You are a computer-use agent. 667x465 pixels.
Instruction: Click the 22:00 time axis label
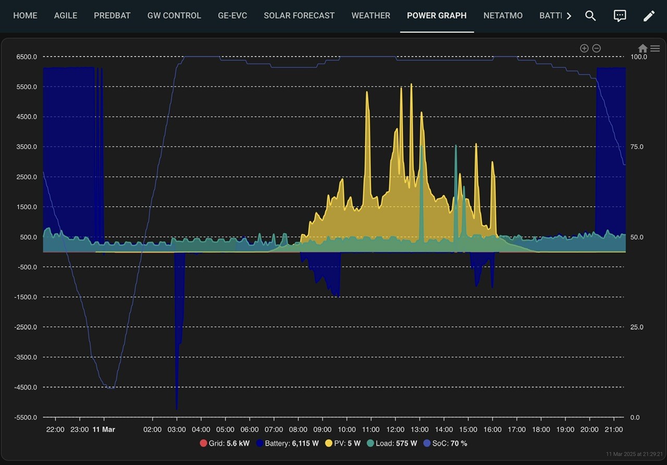[55, 430]
